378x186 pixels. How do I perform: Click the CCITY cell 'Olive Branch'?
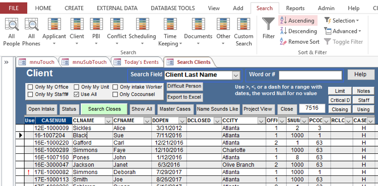pyautogui.click(x=244, y=165)
